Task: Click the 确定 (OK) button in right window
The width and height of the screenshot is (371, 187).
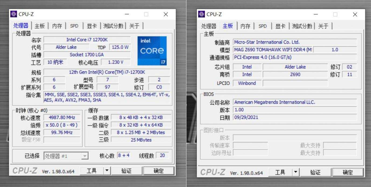Action: click(x=348, y=172)
